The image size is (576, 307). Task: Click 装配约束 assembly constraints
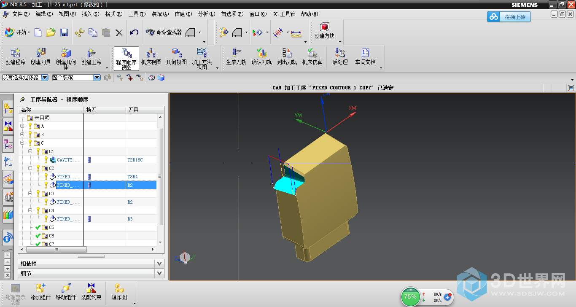click(91, 292)
